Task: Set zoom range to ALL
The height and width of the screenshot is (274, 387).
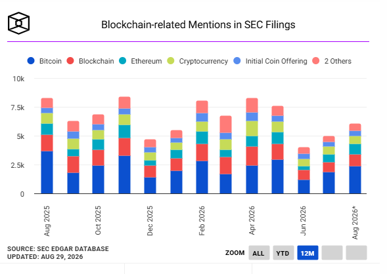Action: pyautogui.click(x=259, y=253)
